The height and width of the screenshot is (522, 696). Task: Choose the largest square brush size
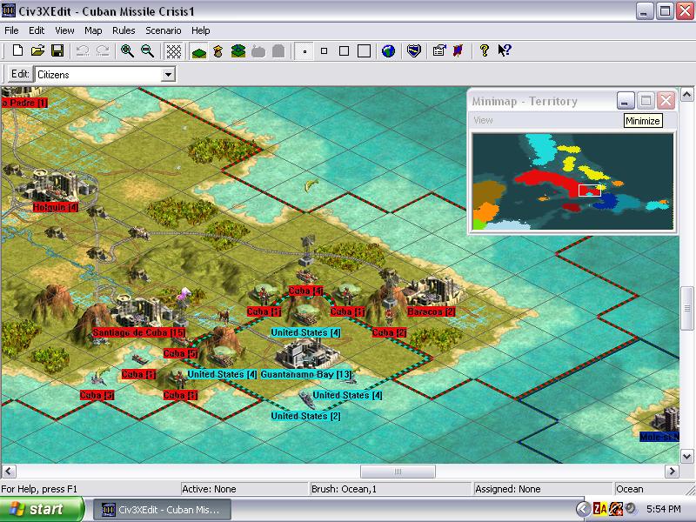tap(364, 51)
